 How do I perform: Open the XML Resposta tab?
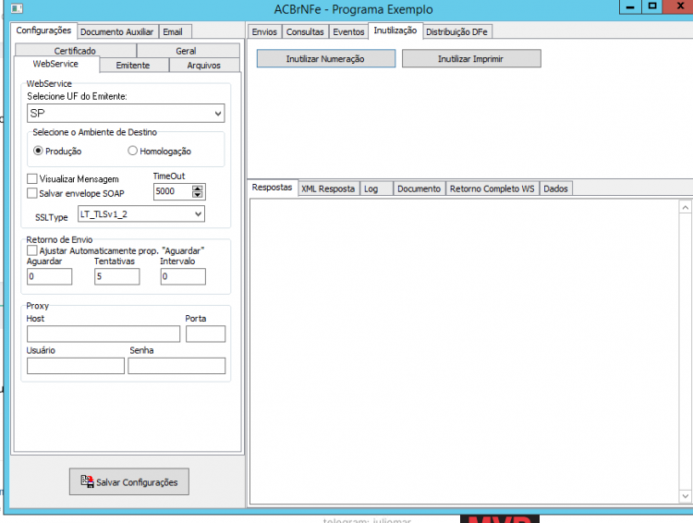[328, 189]
